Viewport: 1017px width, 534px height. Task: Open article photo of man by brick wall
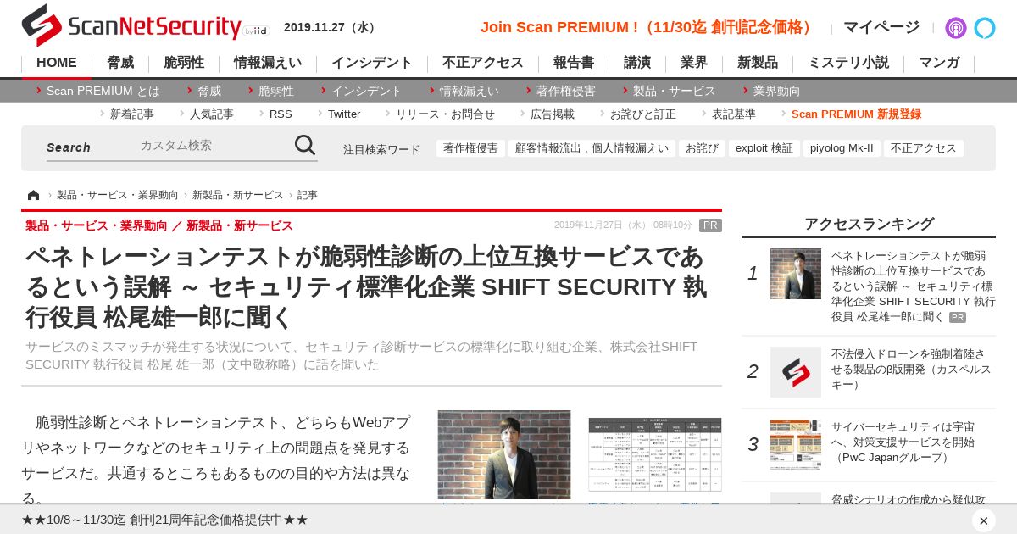click(504, 455)
